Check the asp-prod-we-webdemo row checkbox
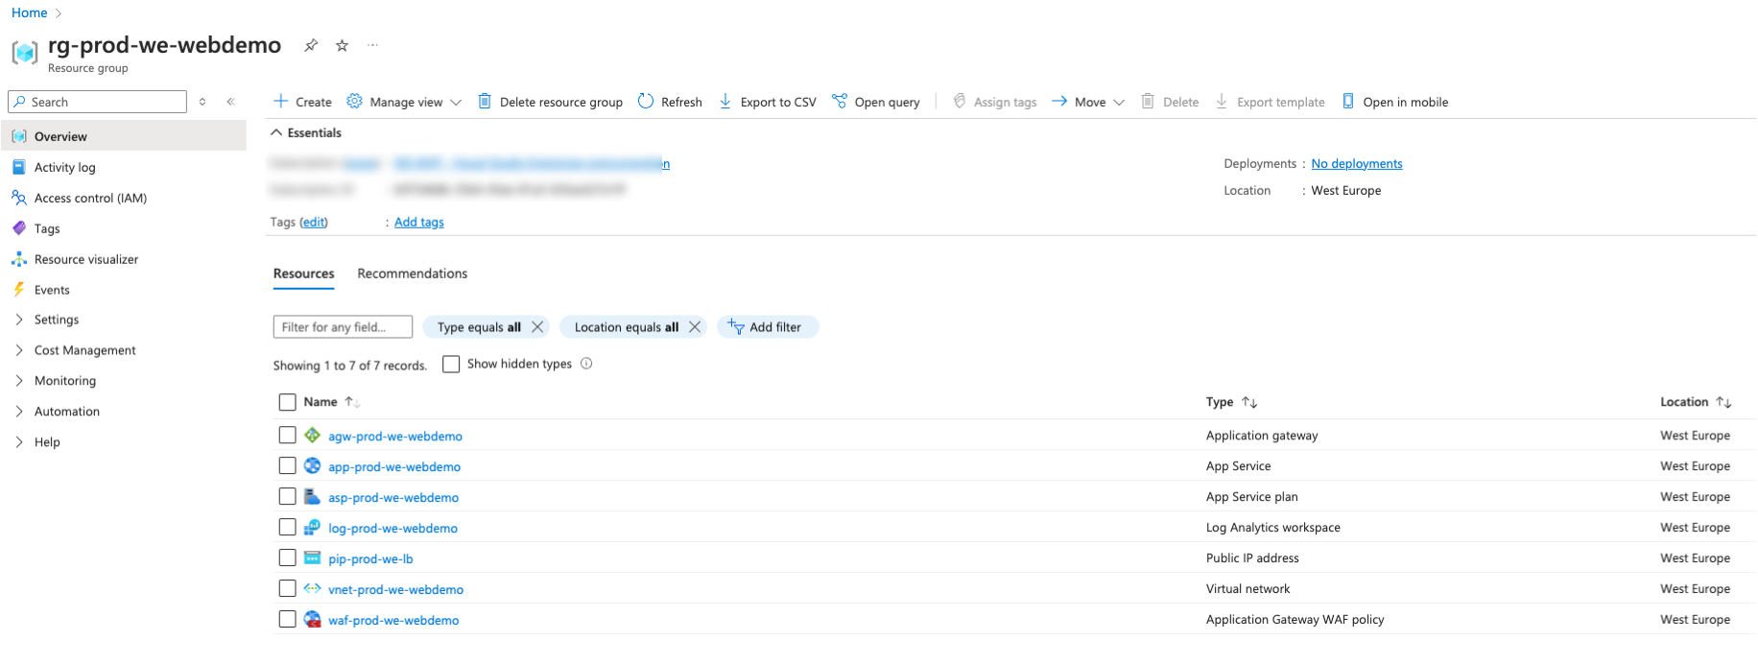 [287, 497]
